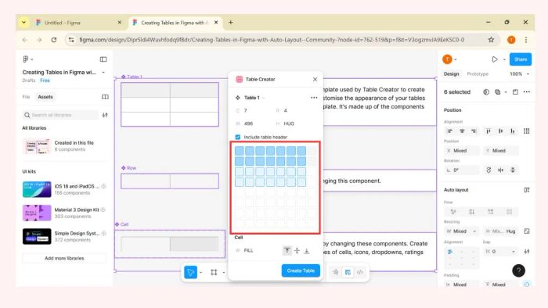
Task: Open auto layout advanced settings icon by Gap
Action: pyautogui.click(x=527, y=252)
